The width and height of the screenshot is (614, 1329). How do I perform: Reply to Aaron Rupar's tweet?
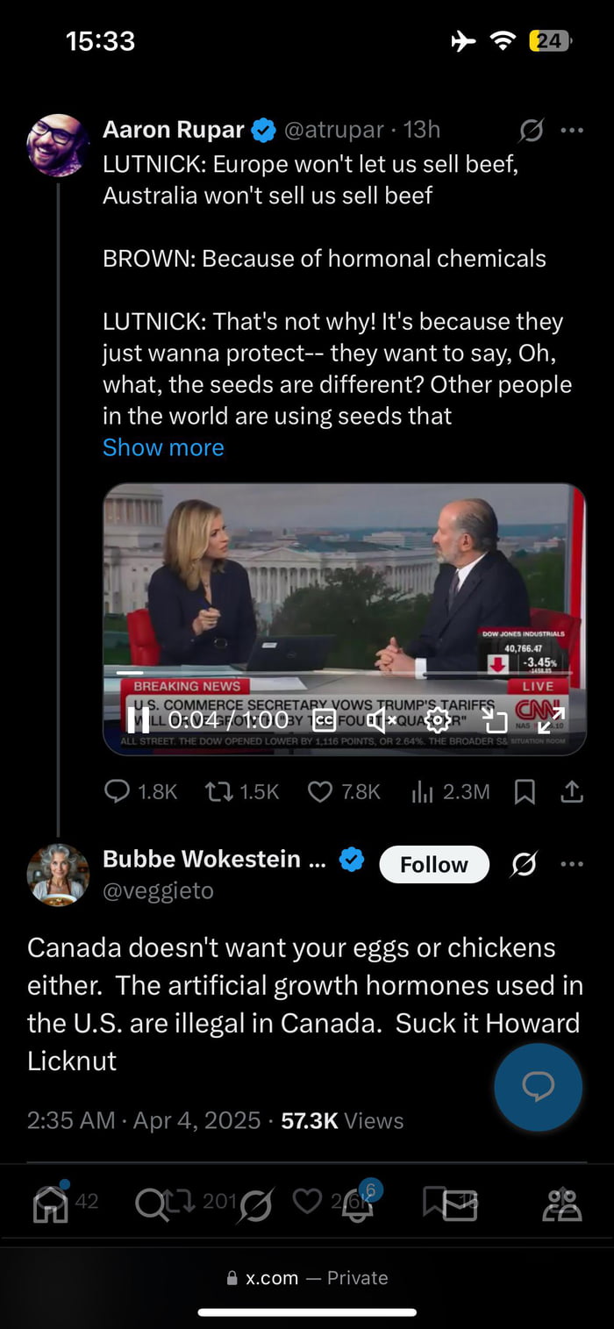click(117, 792)
